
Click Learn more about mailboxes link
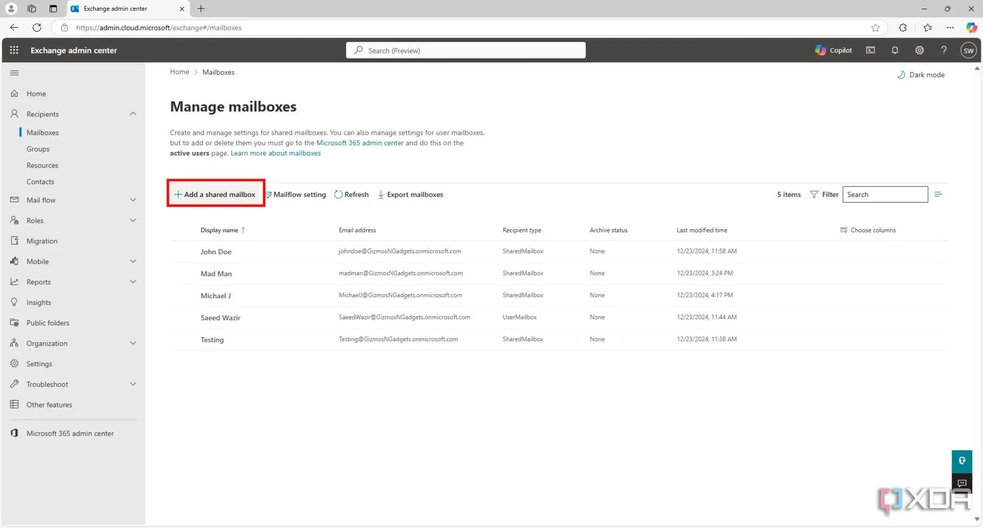pyautogui.click(x=275, y=153)
